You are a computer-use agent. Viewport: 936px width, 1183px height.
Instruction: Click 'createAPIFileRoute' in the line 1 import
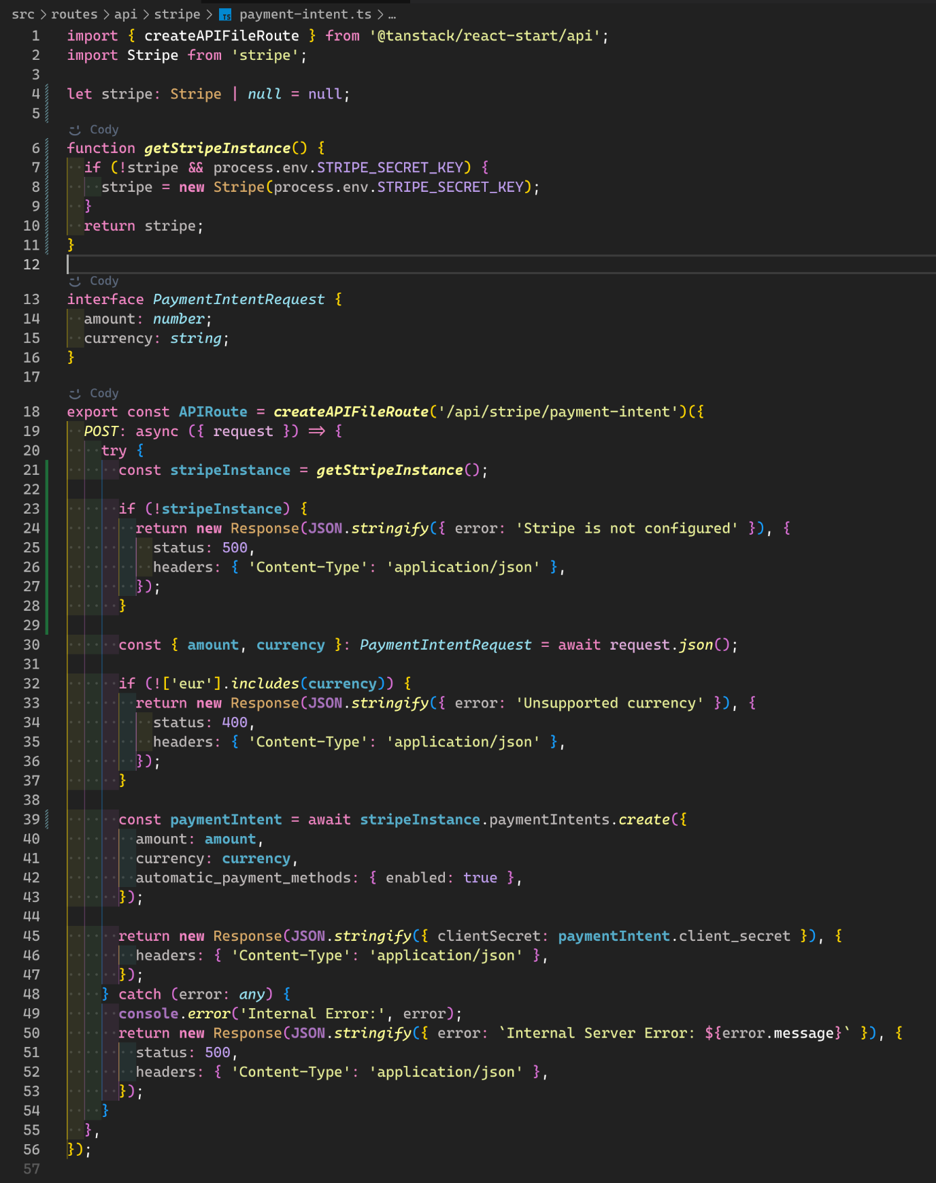coord(222,35)
